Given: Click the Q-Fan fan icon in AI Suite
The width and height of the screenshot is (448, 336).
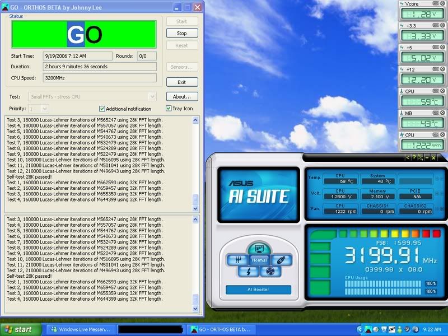Looking at the screenshot, I should click(x=270, y=271).
